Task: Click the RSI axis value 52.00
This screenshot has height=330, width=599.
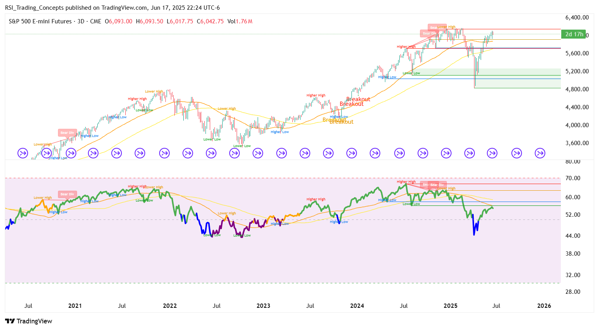Action: click(573, 215)
